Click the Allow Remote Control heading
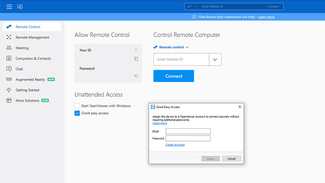The image size is (325, 183). click(x=102, y=35)
